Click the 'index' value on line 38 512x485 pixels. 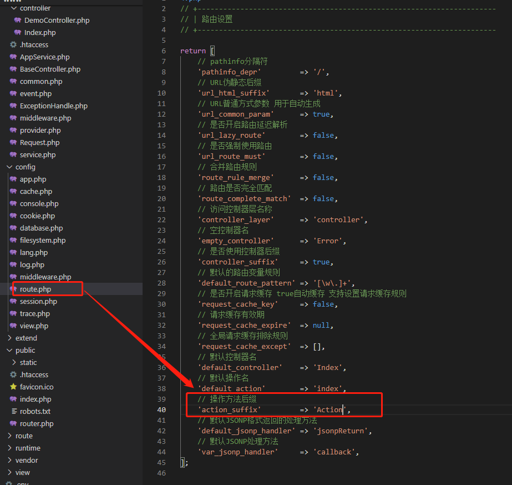[x=327, y=388]
